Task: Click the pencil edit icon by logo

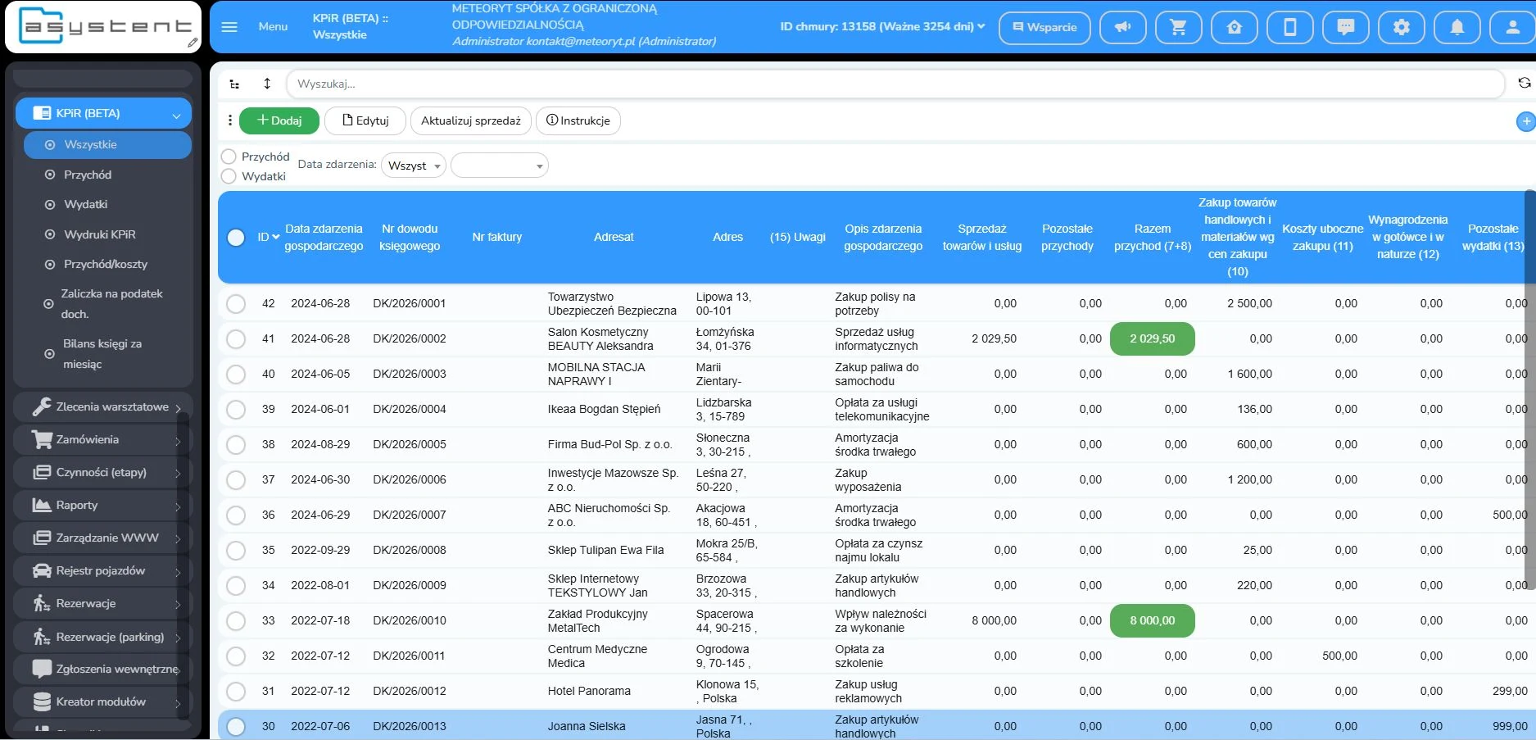Action: tap(192, 43)
